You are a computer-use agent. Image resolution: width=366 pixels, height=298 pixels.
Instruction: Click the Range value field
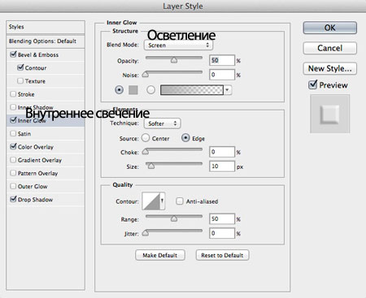pos(222,218)
